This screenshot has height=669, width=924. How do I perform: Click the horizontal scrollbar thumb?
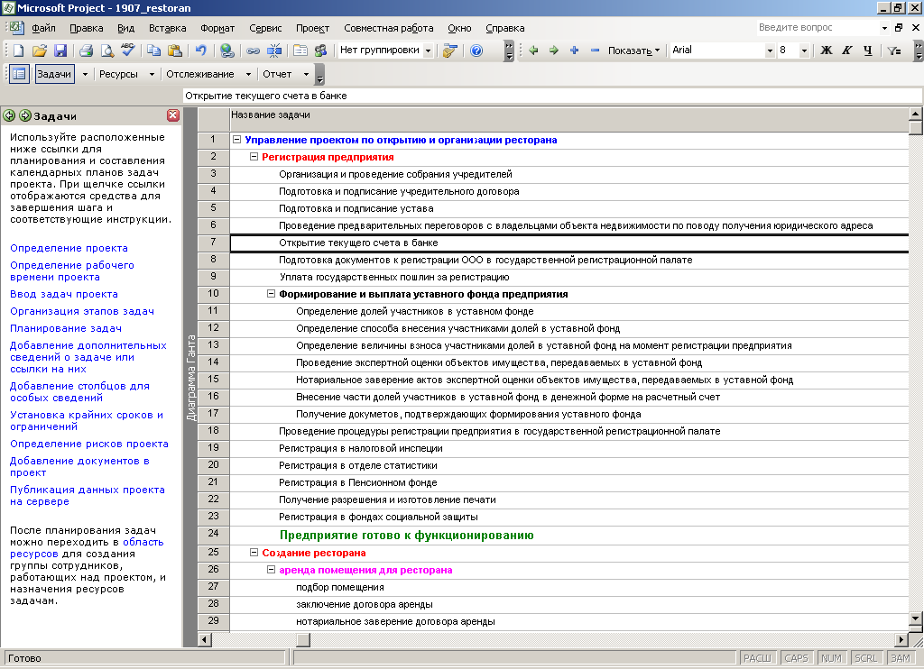pos(301,639)
